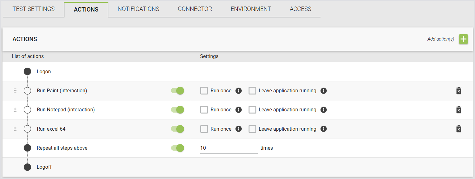Check Run once for Run excel 64
Image resolution: width=475 pixels, height=179 pixels.
[x=204, y=129]
